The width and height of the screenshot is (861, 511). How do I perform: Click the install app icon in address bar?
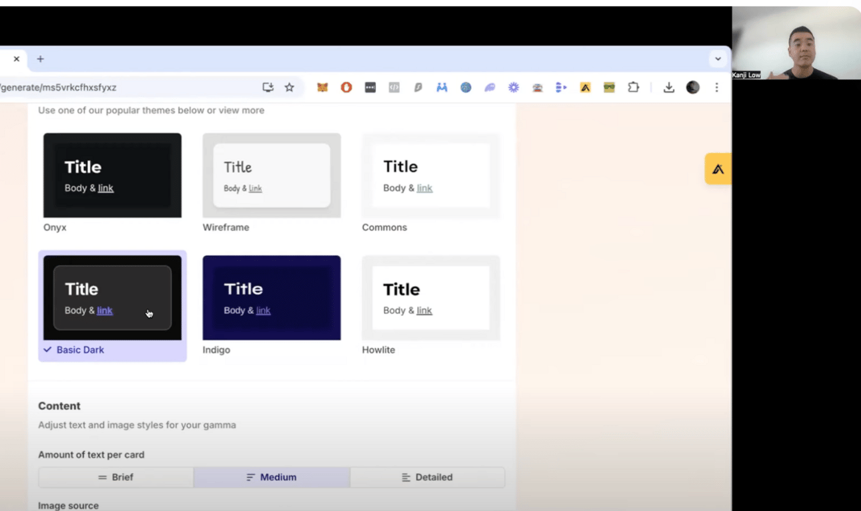tap(268, 87)
